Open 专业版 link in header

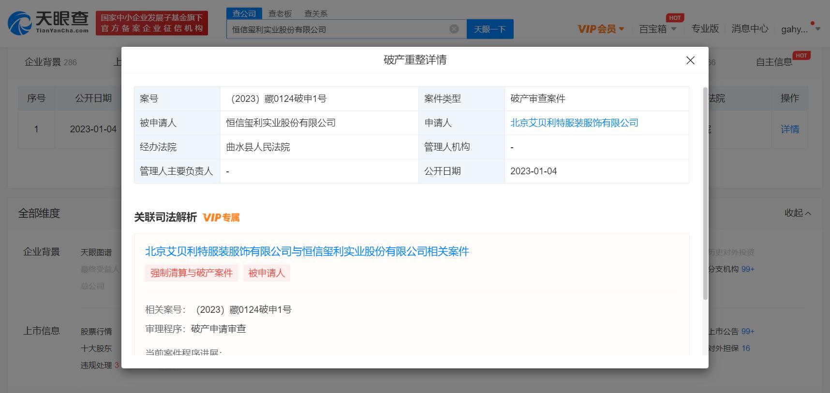(705, 29)
